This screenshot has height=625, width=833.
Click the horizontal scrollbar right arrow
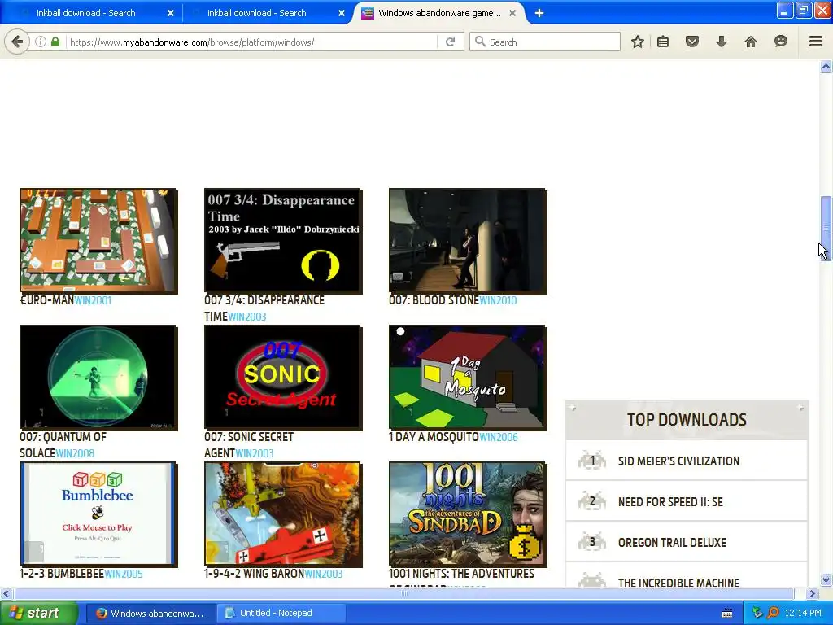click(813, 593)
